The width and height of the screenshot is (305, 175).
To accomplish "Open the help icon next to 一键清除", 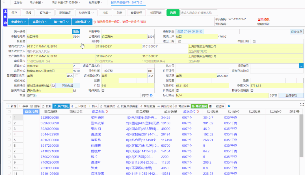I will [x=229, y=106].
